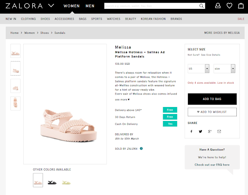This screenshot has width=248, height=195.
Task: Share product on Twitter
Action: [x=200, y=131]
